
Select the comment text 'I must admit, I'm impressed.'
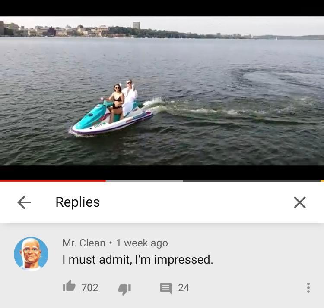click(138, 259)
